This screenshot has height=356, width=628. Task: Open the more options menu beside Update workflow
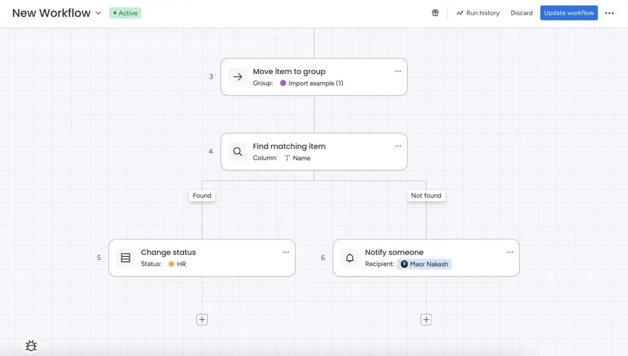(x=609, y=13)
